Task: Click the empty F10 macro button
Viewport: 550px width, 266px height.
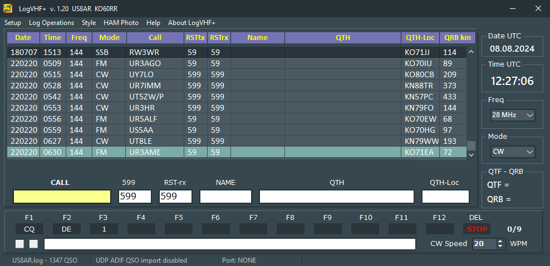Action: tap(365, 229)
